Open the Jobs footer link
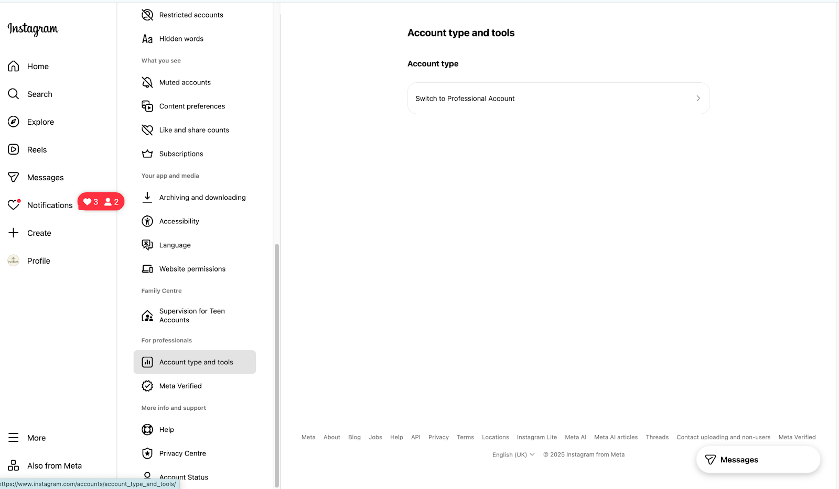The width and height of the screenshot is (839, 489). tap(375, 437)
